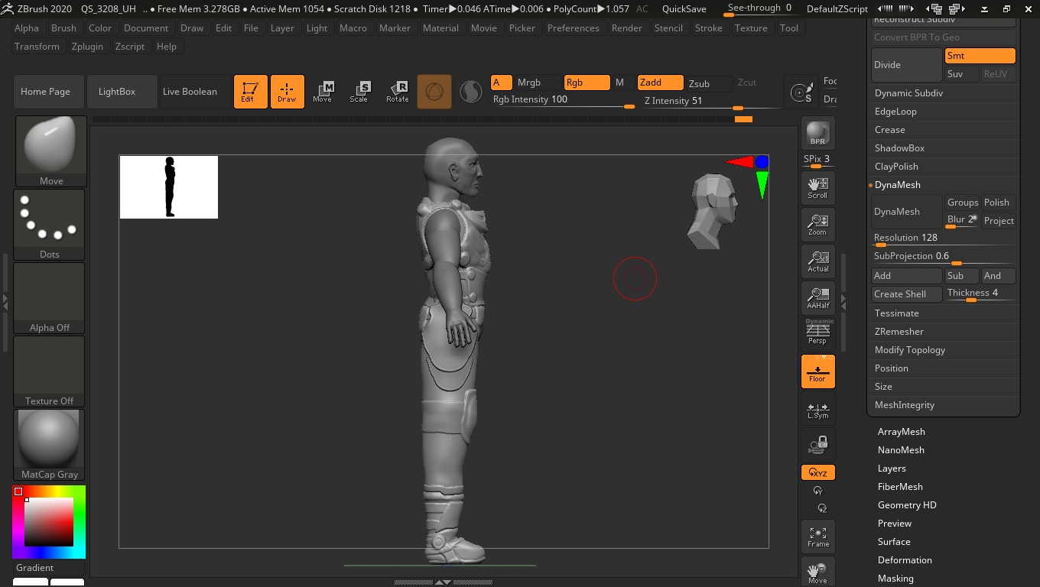Click the silhouette reference thumbnail
Image resolution: width=1040 pixels, height=587 pixels.
click(169, 187)
